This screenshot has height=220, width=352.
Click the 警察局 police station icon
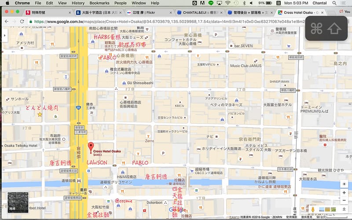click(272, 31)
